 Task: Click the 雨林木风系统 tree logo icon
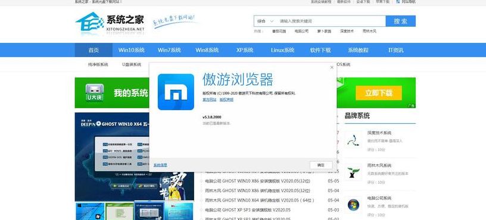click(x=353, y=172)
